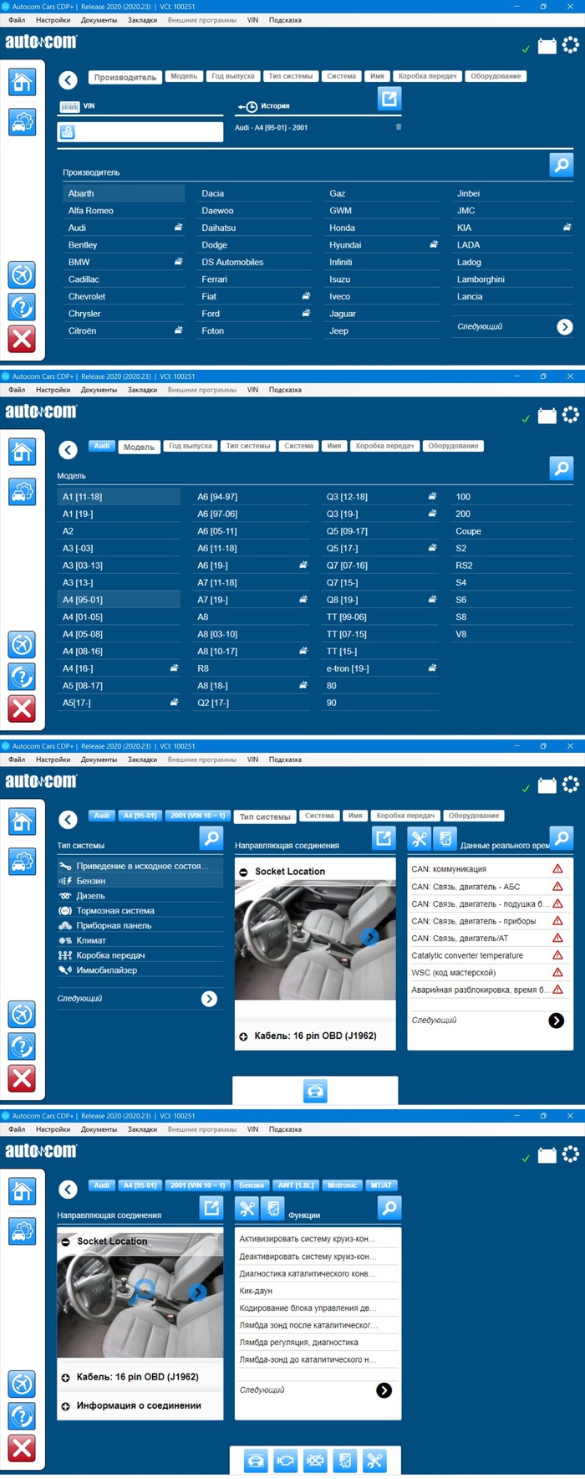The image size is (585, 1479).
Task: Click the car icon in the functions window bottom toolbar
Action: click(x=256, y=1461)
